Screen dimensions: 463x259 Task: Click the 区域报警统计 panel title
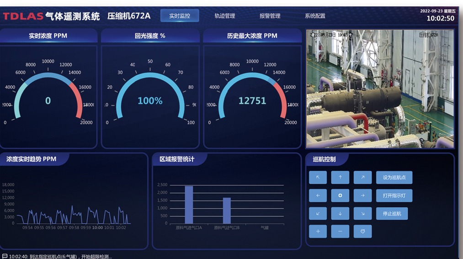point(177,159)
